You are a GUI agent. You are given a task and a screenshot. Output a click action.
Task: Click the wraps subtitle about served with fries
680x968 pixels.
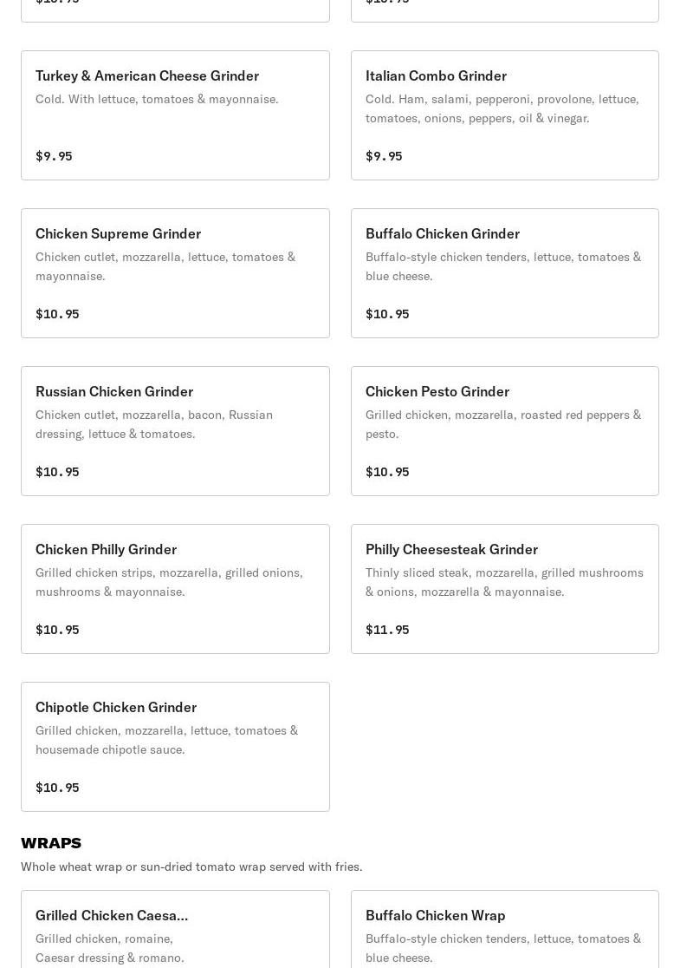(x=191, y=867)
